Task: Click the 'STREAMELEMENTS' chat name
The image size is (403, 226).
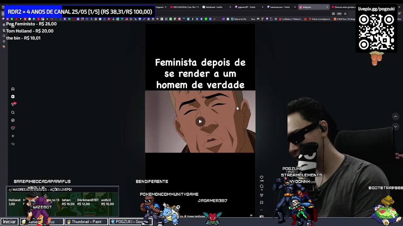Action: tap(301, 175)
